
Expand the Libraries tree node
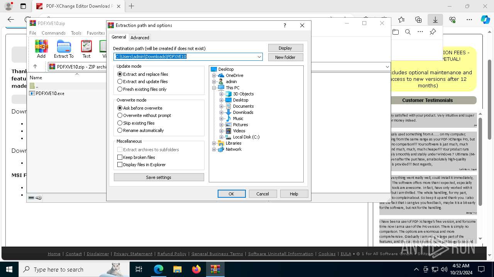click(x=214, y=143)
